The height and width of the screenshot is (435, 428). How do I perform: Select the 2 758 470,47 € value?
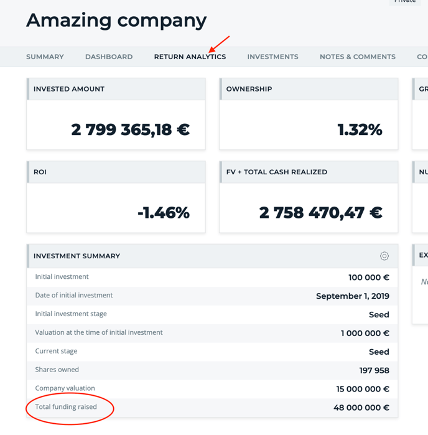tap(321, 213)
